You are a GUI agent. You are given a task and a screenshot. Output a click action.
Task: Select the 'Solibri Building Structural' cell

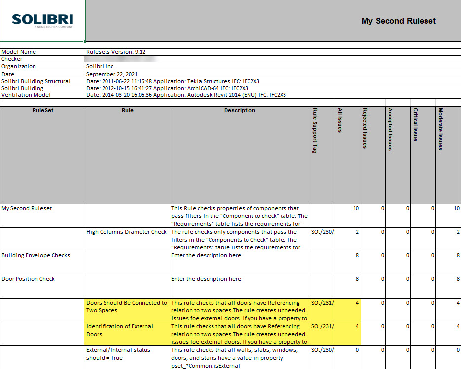[42, 81]
